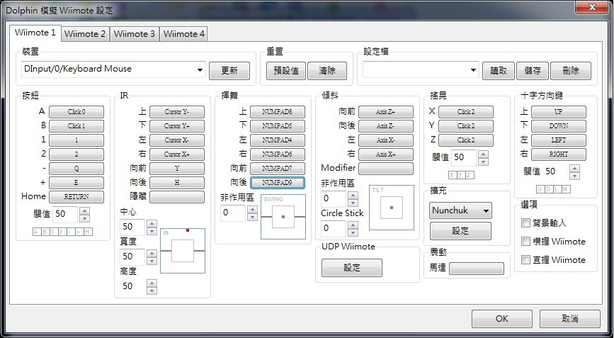Screen dimensions: 614x338
Task: Click the tilt left mapping Axis X-
Action: click(386, 140)
